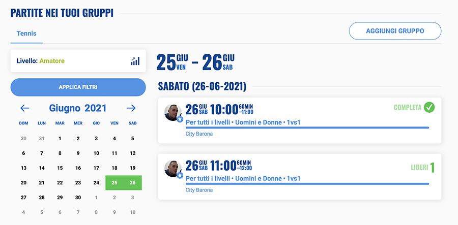Viewport: 458px width, 225px height.
Task: Expand the Livello Amatore selector
Action: 78,61
